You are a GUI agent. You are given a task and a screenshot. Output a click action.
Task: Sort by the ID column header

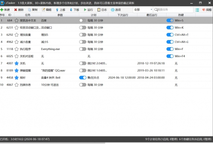point(10,15)
